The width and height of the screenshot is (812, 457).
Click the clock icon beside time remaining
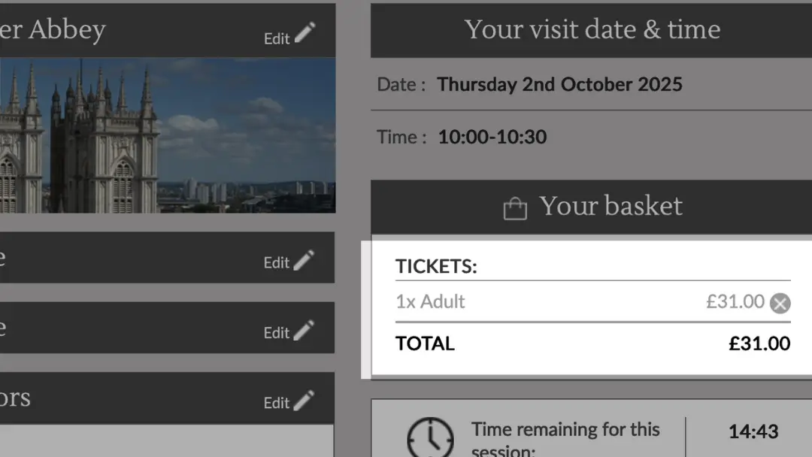430,437
